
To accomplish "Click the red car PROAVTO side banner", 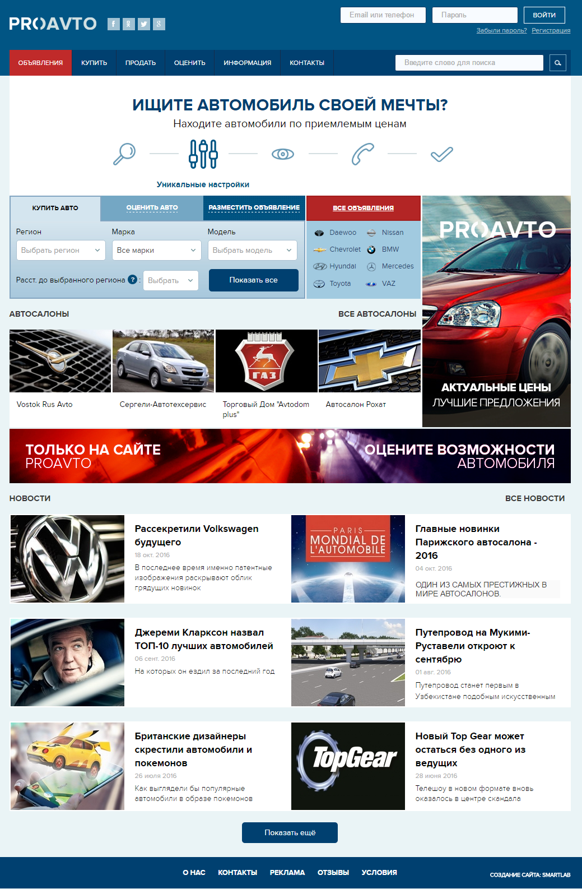I will tap(496, 311).
